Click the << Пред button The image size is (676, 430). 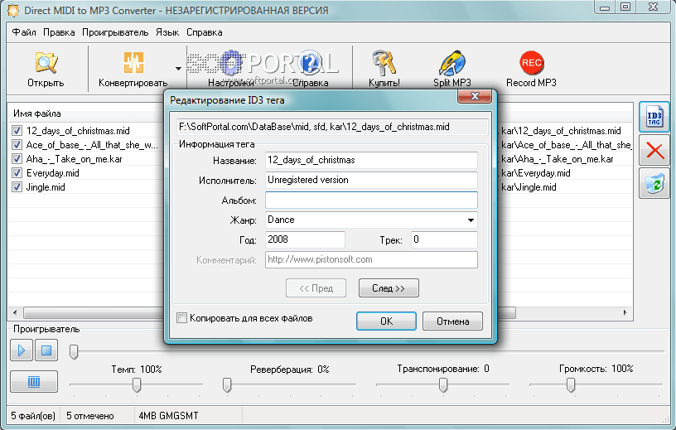point(316,288)
